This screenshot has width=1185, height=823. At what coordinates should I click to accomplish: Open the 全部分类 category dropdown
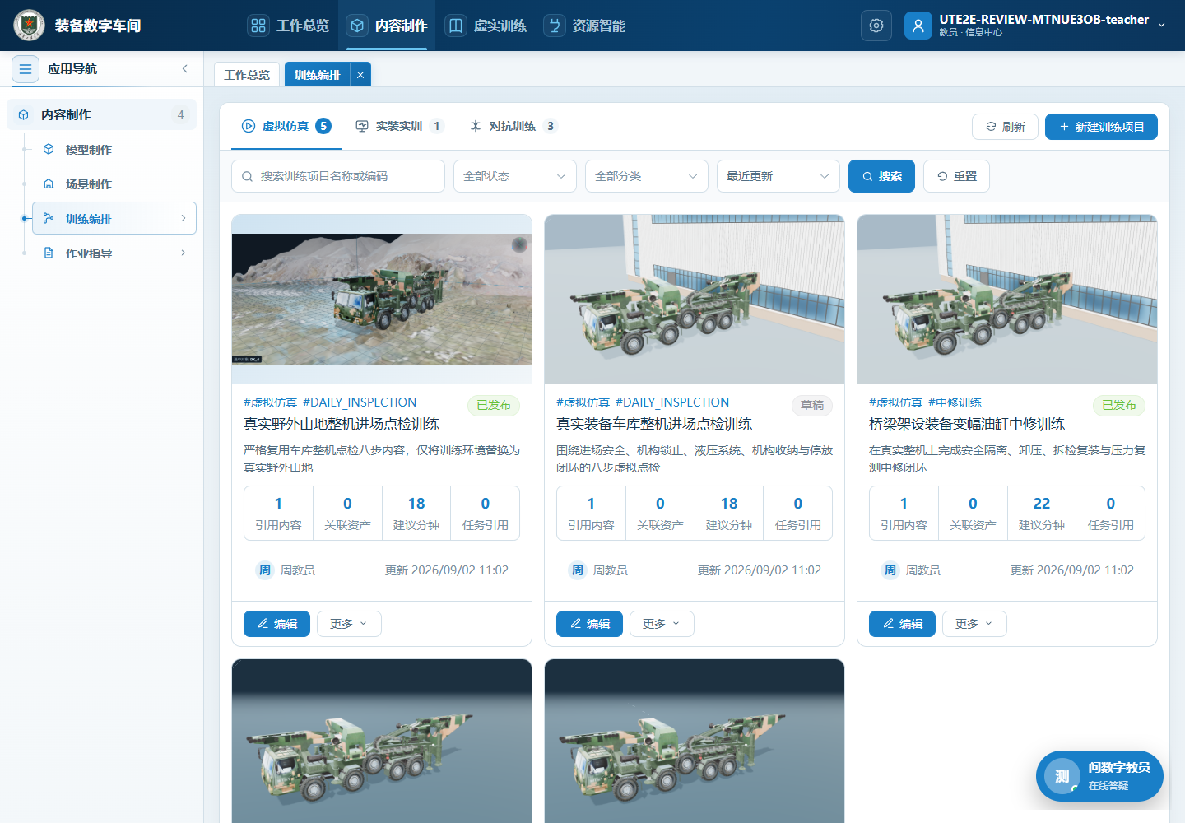(647, 176)
